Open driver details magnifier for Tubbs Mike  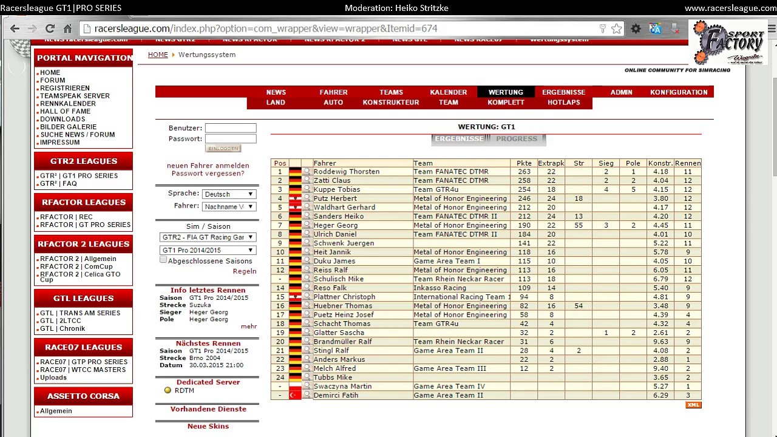click(307, 378)
